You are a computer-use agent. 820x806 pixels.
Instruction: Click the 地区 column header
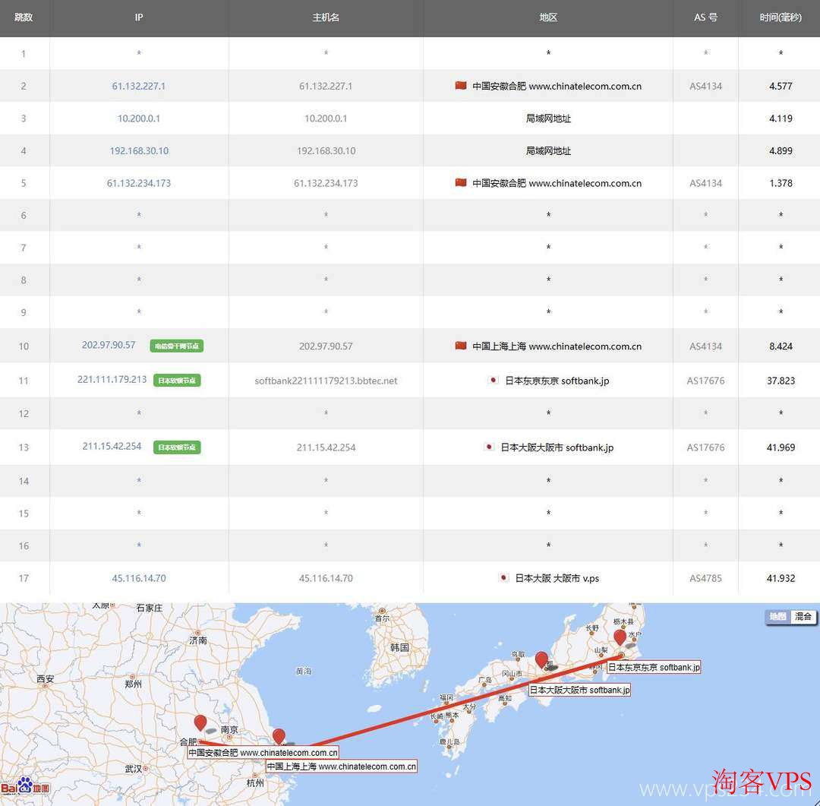(x=548, y=17)
